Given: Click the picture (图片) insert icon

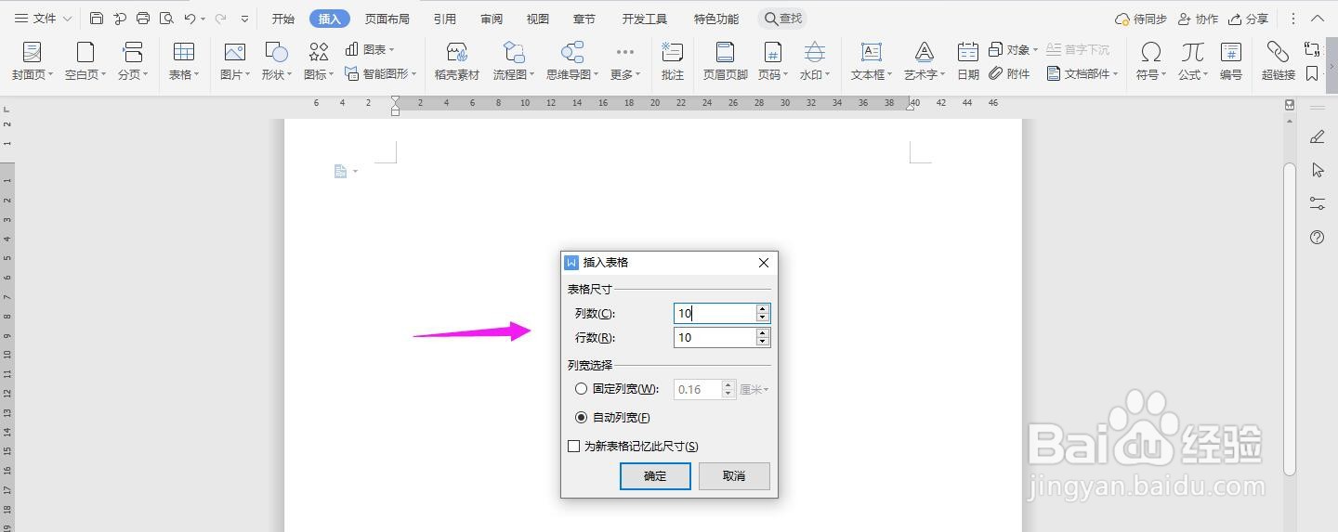Looking at the screenshot, I should click(x=234, y=53).
